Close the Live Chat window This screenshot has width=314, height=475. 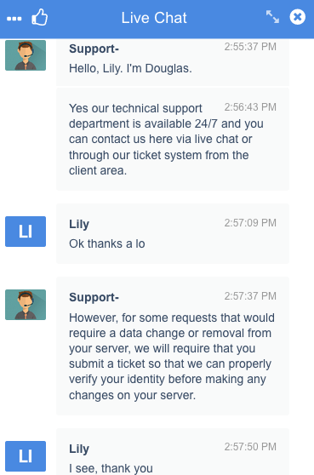(297, 17)
